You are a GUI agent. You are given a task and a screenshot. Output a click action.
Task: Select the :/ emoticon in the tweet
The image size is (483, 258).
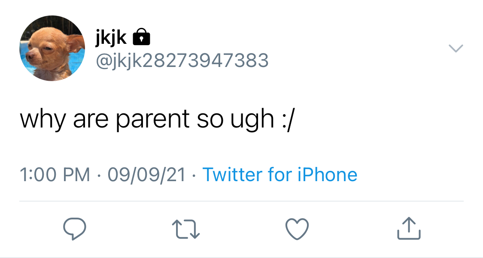click(x=288, y=119)
